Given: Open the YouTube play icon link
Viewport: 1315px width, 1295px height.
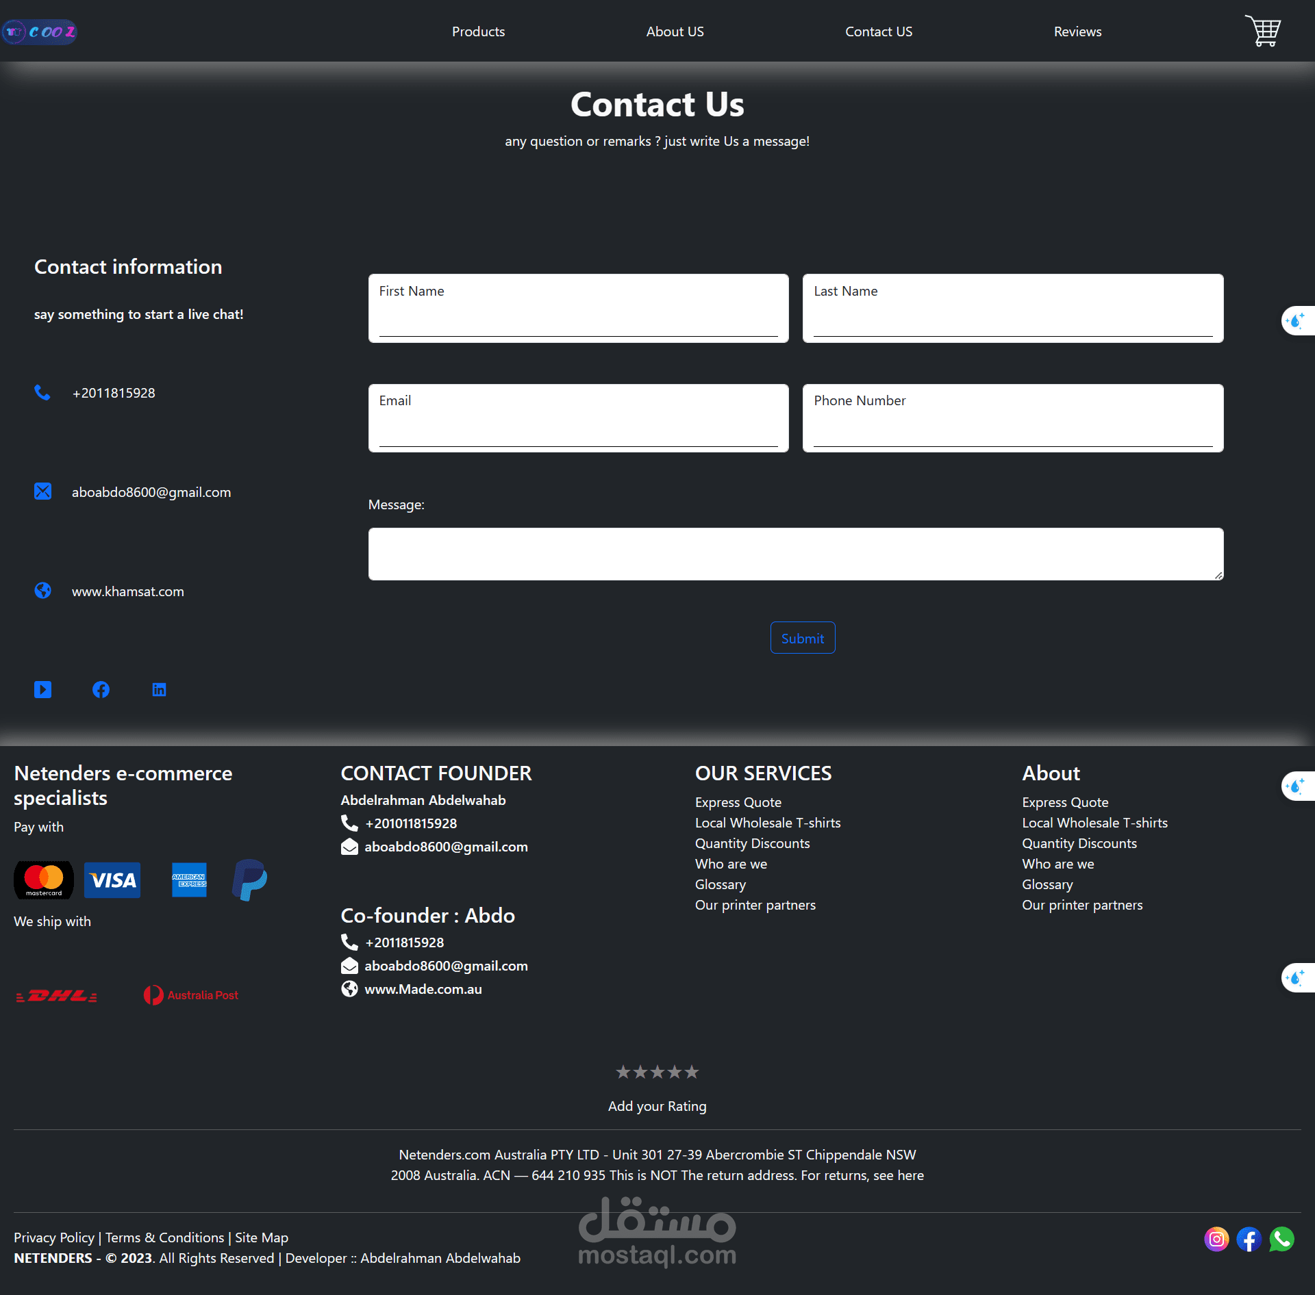Looking at the screenshot, I should [x=42, y=689].
